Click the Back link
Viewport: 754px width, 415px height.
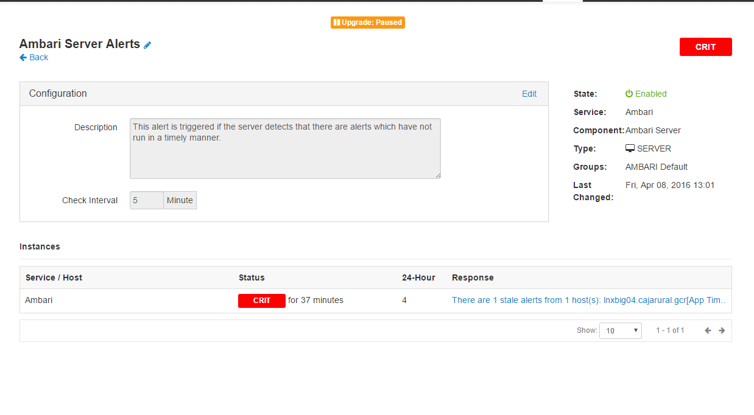pyautogui.click(x=37, y=57)
